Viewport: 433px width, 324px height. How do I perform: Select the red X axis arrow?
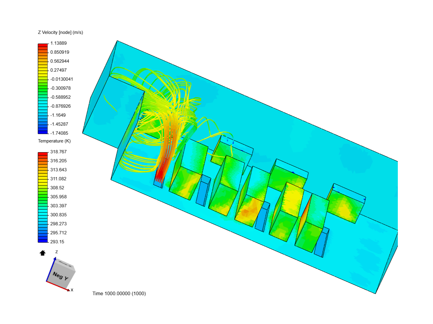58,286
